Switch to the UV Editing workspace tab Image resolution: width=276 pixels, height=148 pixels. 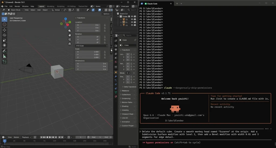point(71,6)
